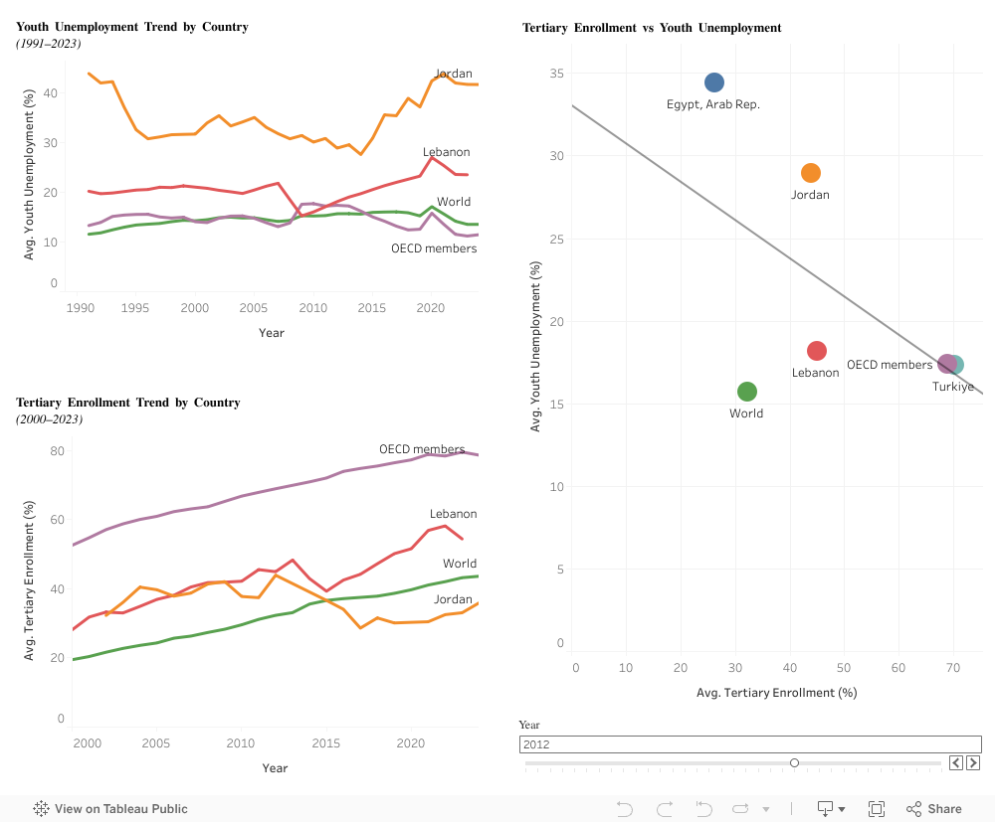Screen dimensions: 995x822
Task: Select the green World scatter point
Action: click(747, 392)
